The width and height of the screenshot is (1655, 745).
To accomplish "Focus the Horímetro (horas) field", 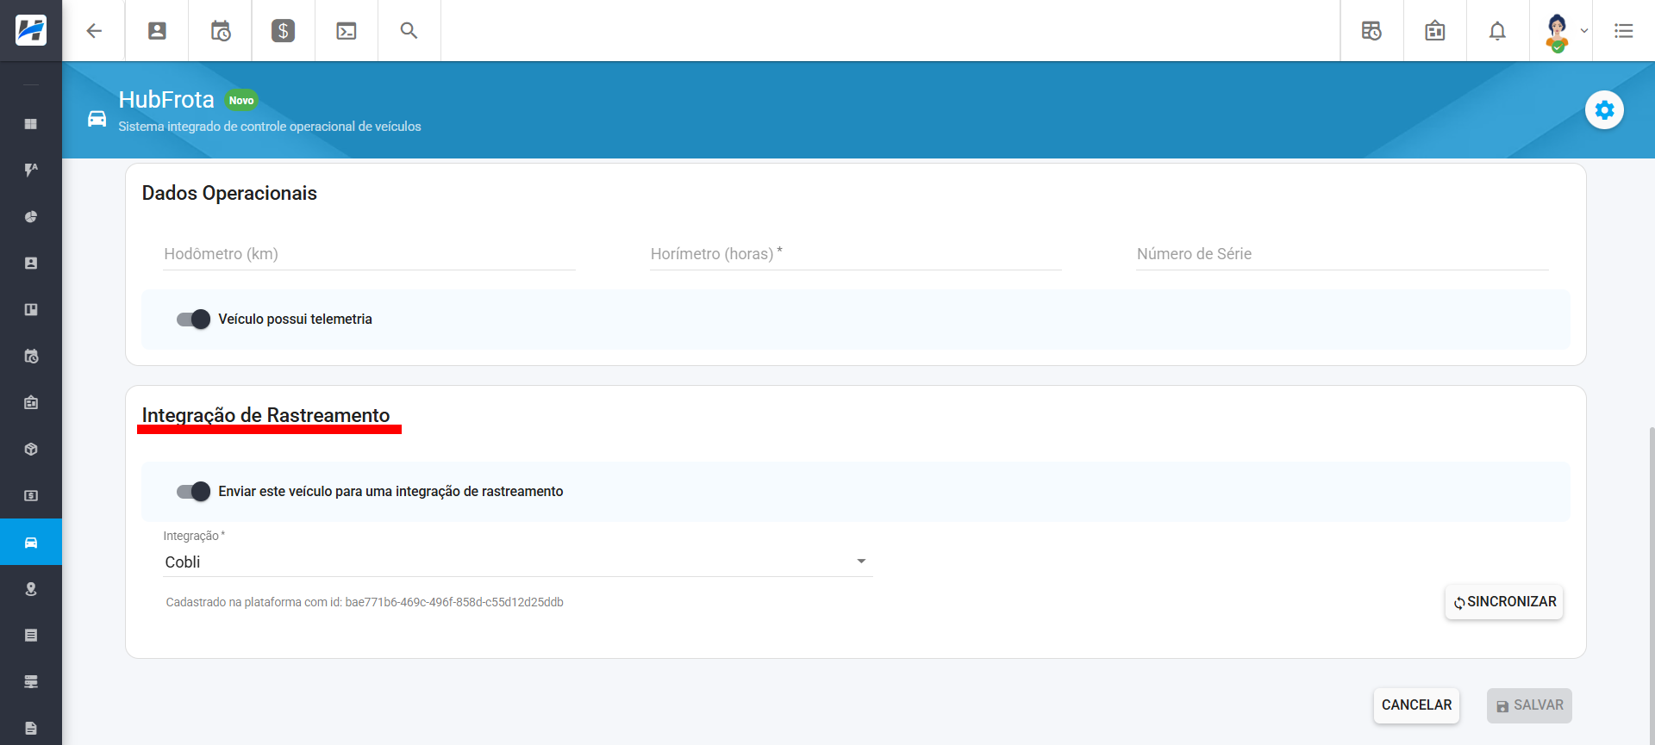I will (x=856, y=254).
